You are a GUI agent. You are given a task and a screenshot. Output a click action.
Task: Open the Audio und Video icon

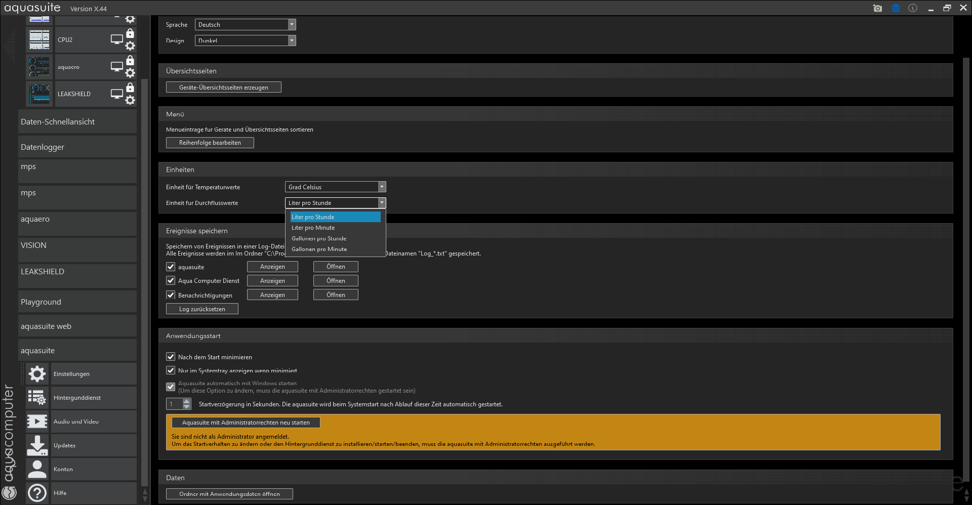37,422
